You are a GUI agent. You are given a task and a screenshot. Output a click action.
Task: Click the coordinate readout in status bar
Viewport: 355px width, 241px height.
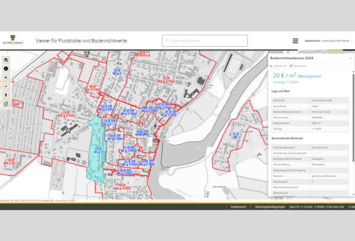(x=301, y=207)
